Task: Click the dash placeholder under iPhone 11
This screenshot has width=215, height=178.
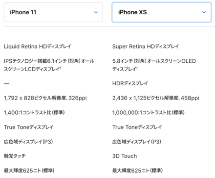Action: coord(7,83)
